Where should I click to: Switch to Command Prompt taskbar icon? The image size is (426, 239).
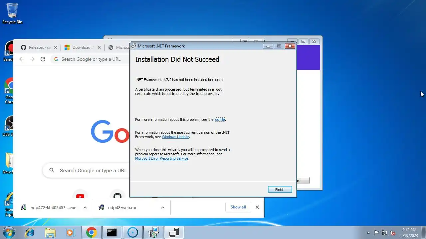pos(112,232)
